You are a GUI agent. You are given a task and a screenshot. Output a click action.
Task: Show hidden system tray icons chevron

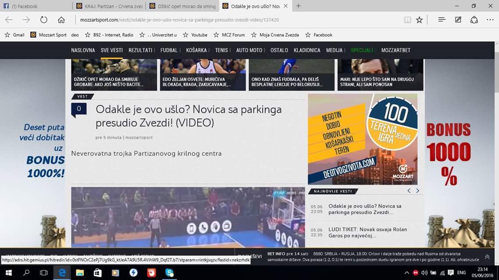tap(407, 273)
